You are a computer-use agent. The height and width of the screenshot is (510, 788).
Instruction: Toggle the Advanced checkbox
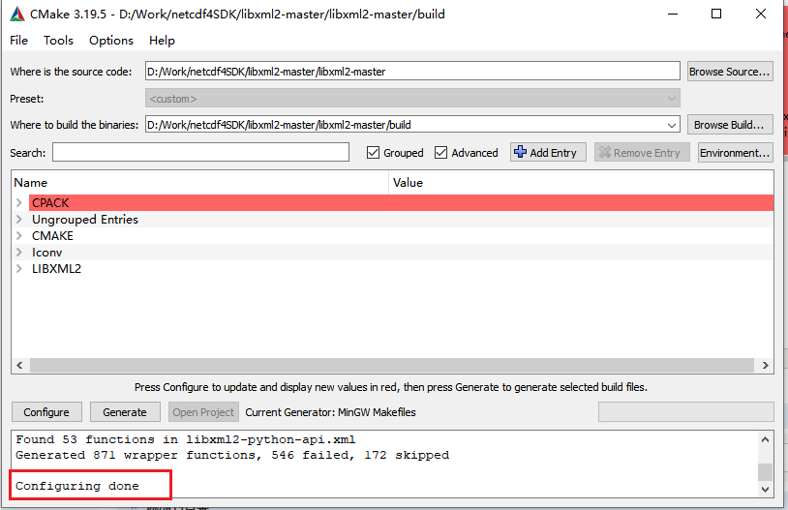(x=440, y=153)
